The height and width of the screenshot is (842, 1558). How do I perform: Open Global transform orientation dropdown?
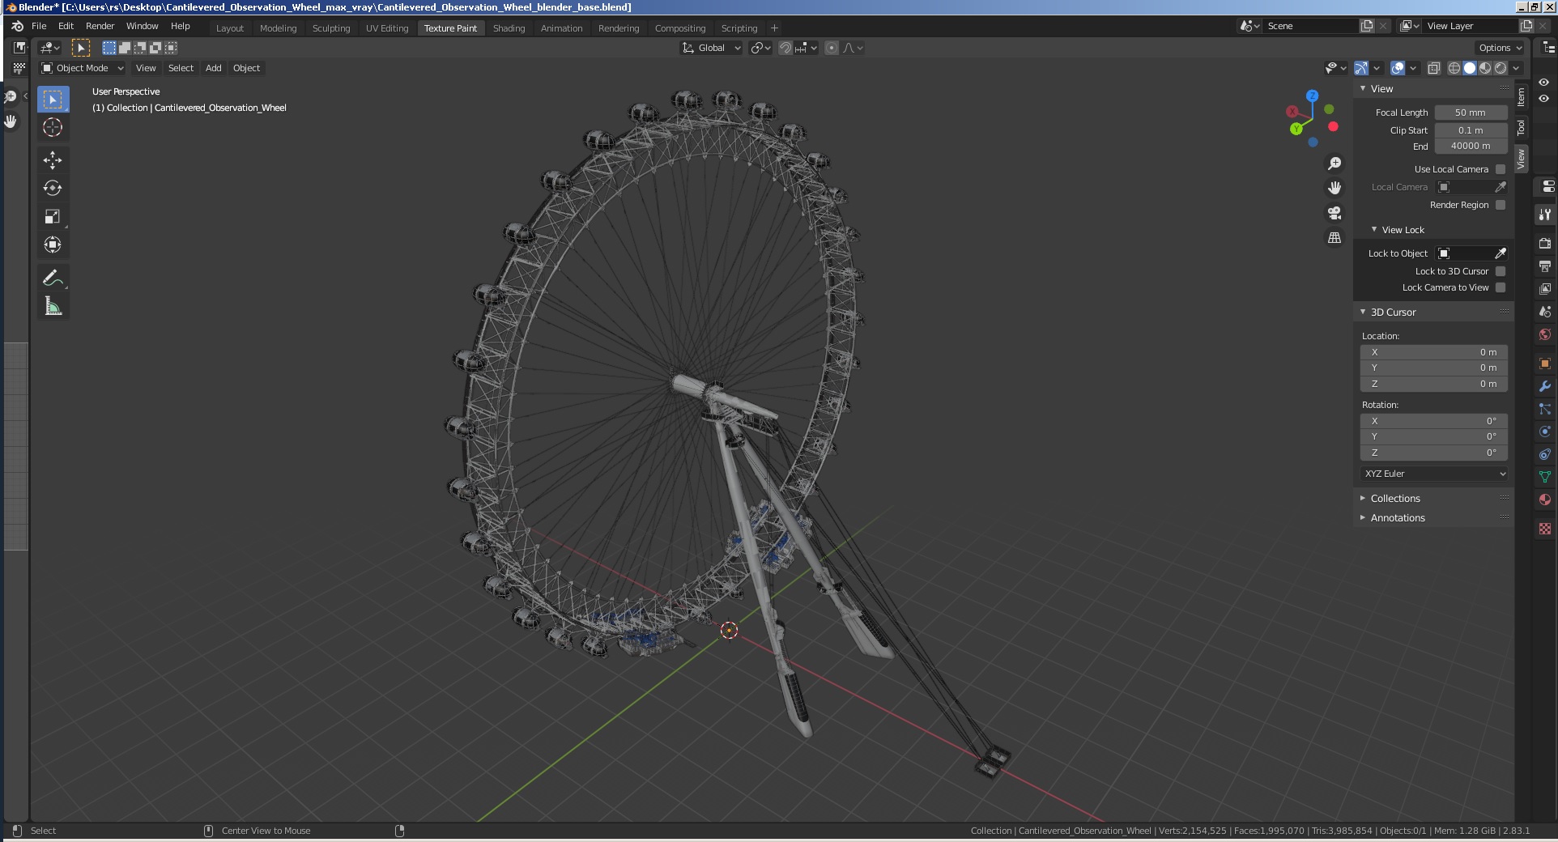[x=711, y=48]
